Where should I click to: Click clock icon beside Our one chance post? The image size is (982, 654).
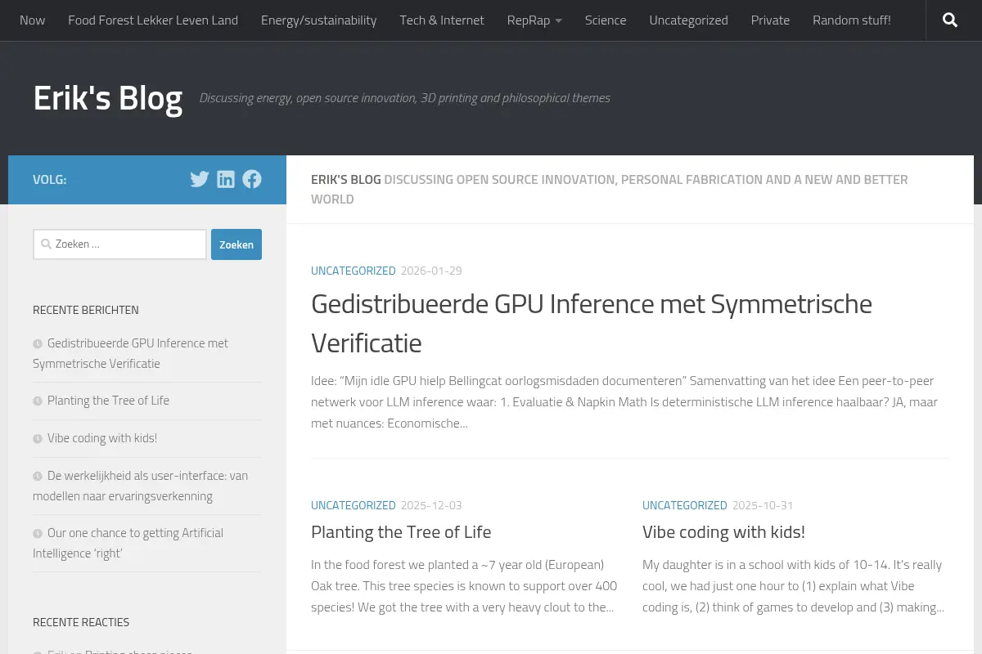(38, 533)
